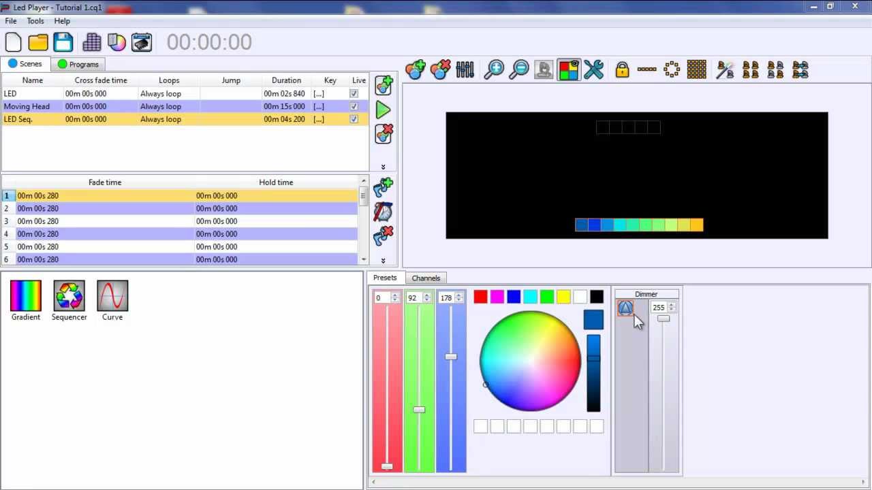Viewport: 872px width, 490px height.
Task: Toggle Live checkbox for LED scene
Action: [354, 94]
